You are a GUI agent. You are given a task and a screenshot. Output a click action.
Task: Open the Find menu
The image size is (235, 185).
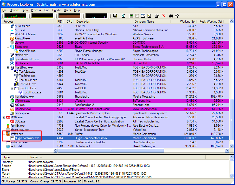point(47,10)
